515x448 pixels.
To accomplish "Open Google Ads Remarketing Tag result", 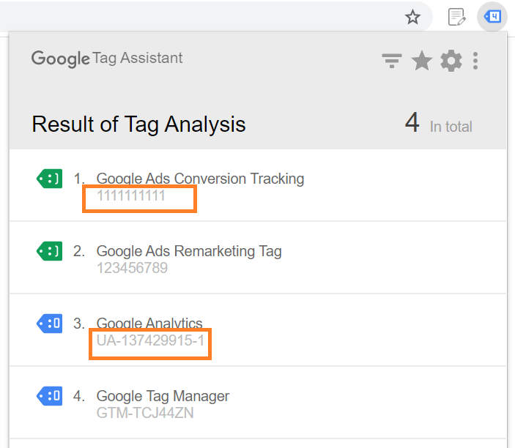I will (x=189, y=251).
